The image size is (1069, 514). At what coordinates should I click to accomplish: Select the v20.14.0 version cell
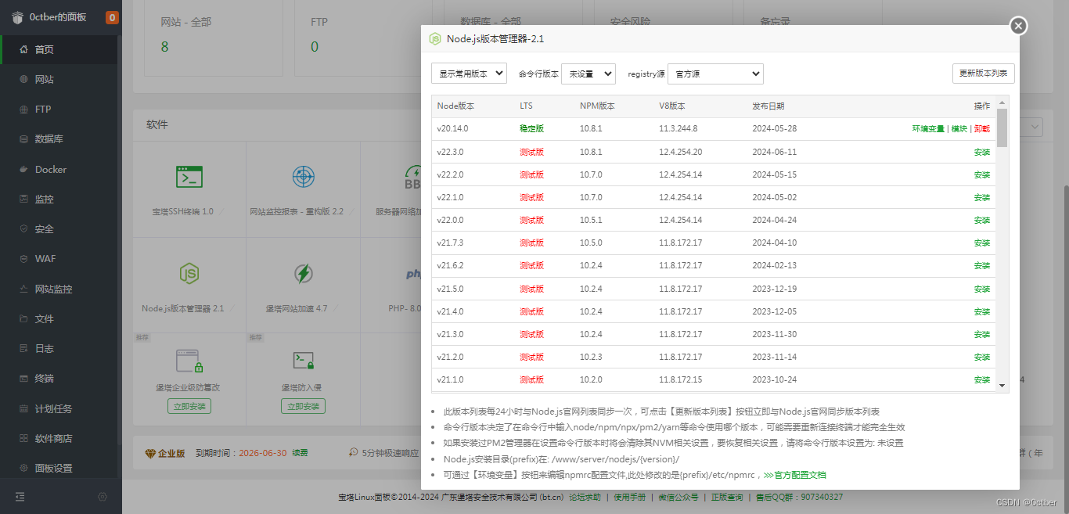pyautogui.click(x=452, y=129)
